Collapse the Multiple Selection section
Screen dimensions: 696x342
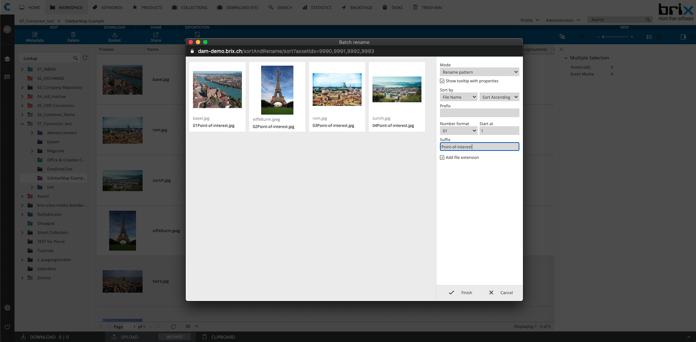coord(566,58)
